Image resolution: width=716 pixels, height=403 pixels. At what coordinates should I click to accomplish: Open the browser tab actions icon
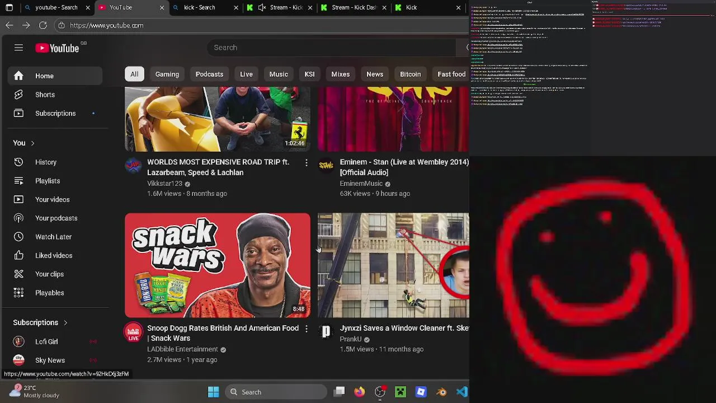9,7
